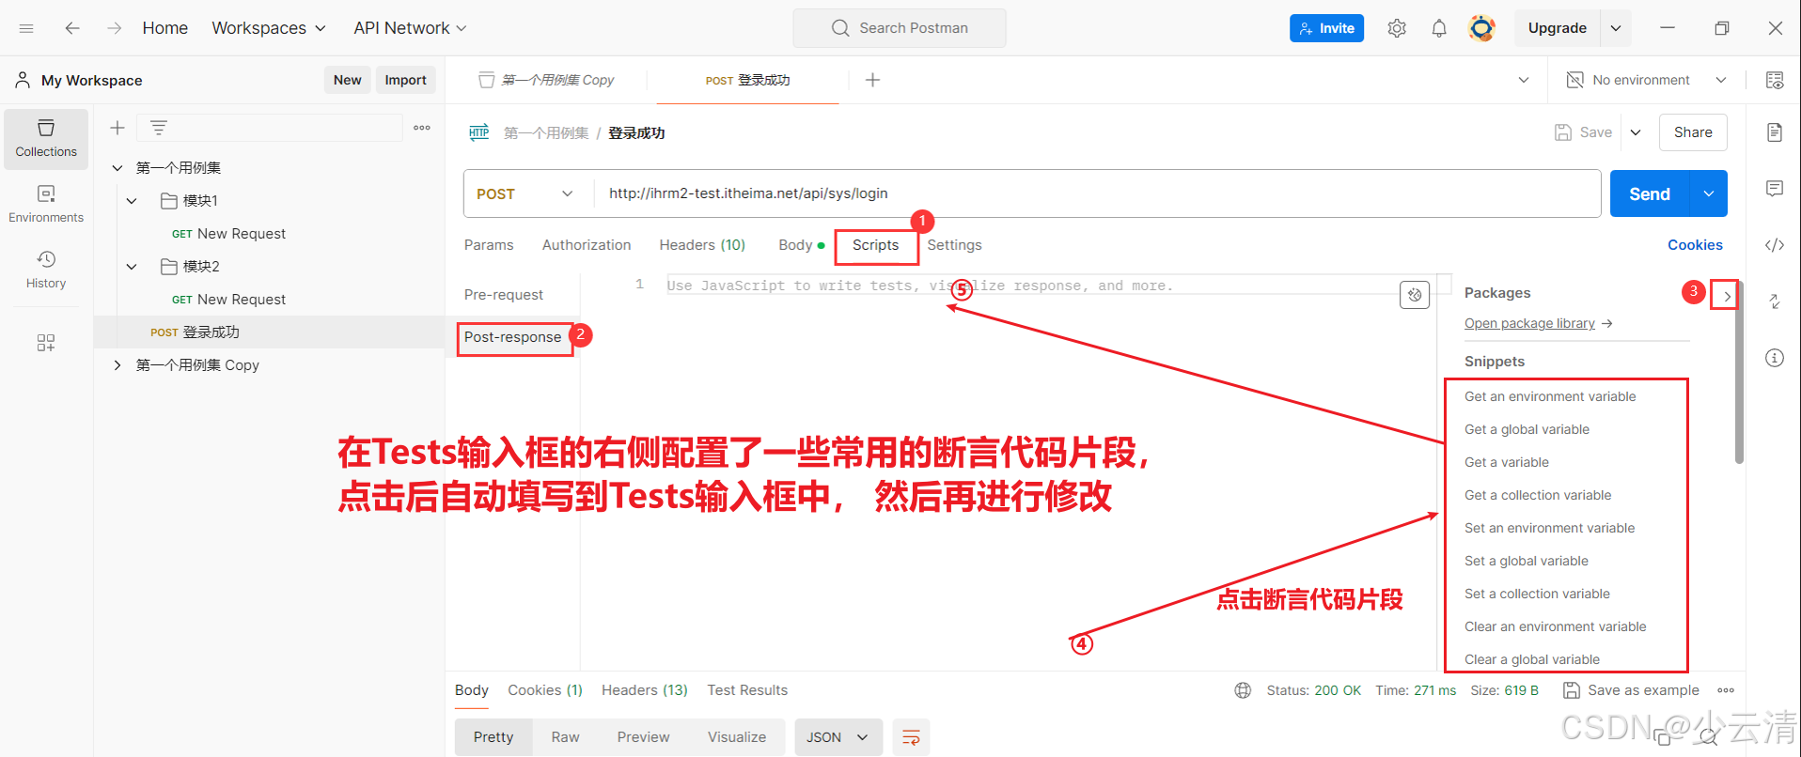Viewport: 1801px width, 757px height.
Task: Open Environments in the sidebar
Action: pos(46,204)
